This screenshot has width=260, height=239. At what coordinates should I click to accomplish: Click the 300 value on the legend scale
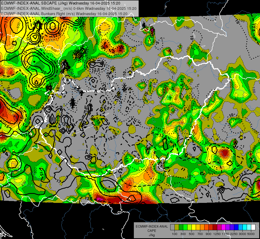click(183, 234)
